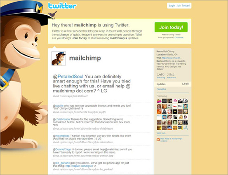228x175 pixels.
Task: Open the mailchimp web URL in sidebar
Action: click(x=172, y=58)
